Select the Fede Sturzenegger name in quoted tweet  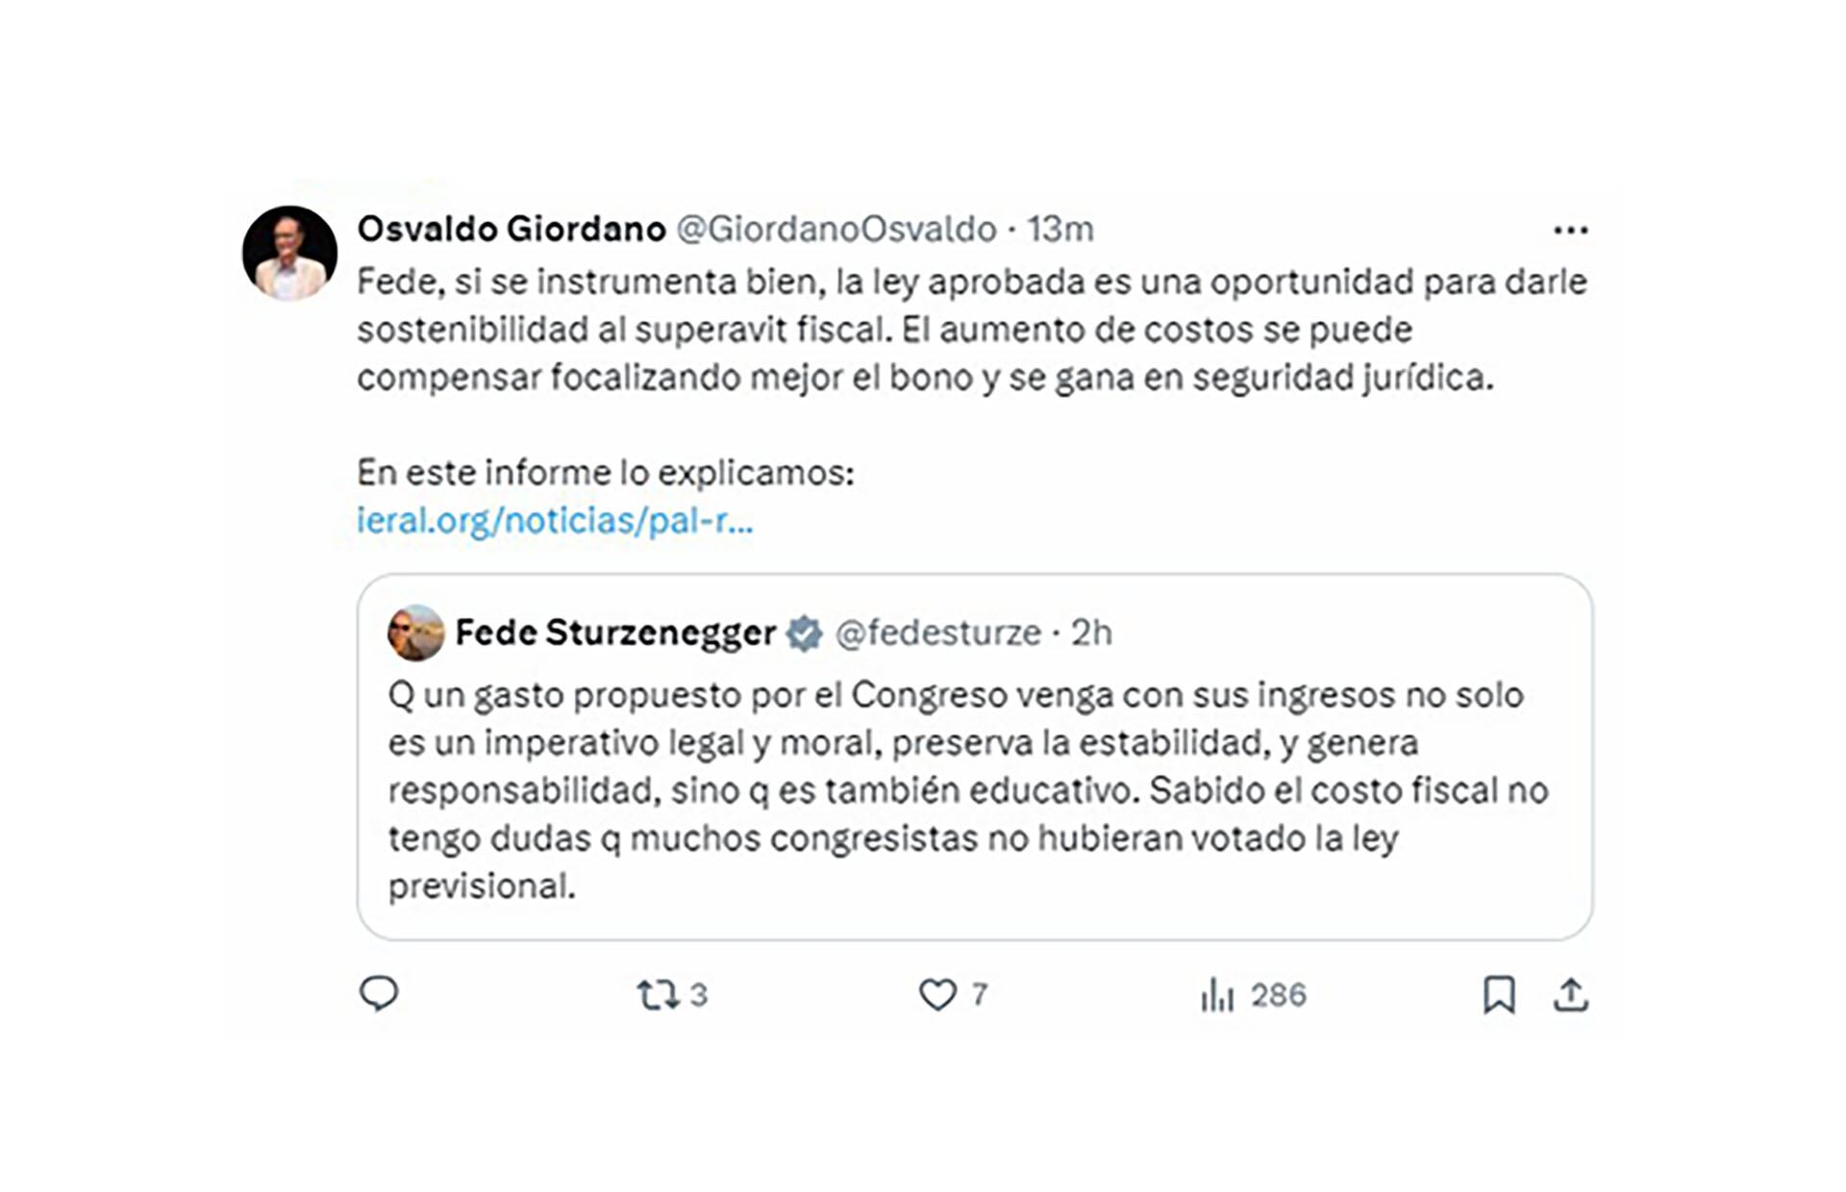[x=615, y=633]
